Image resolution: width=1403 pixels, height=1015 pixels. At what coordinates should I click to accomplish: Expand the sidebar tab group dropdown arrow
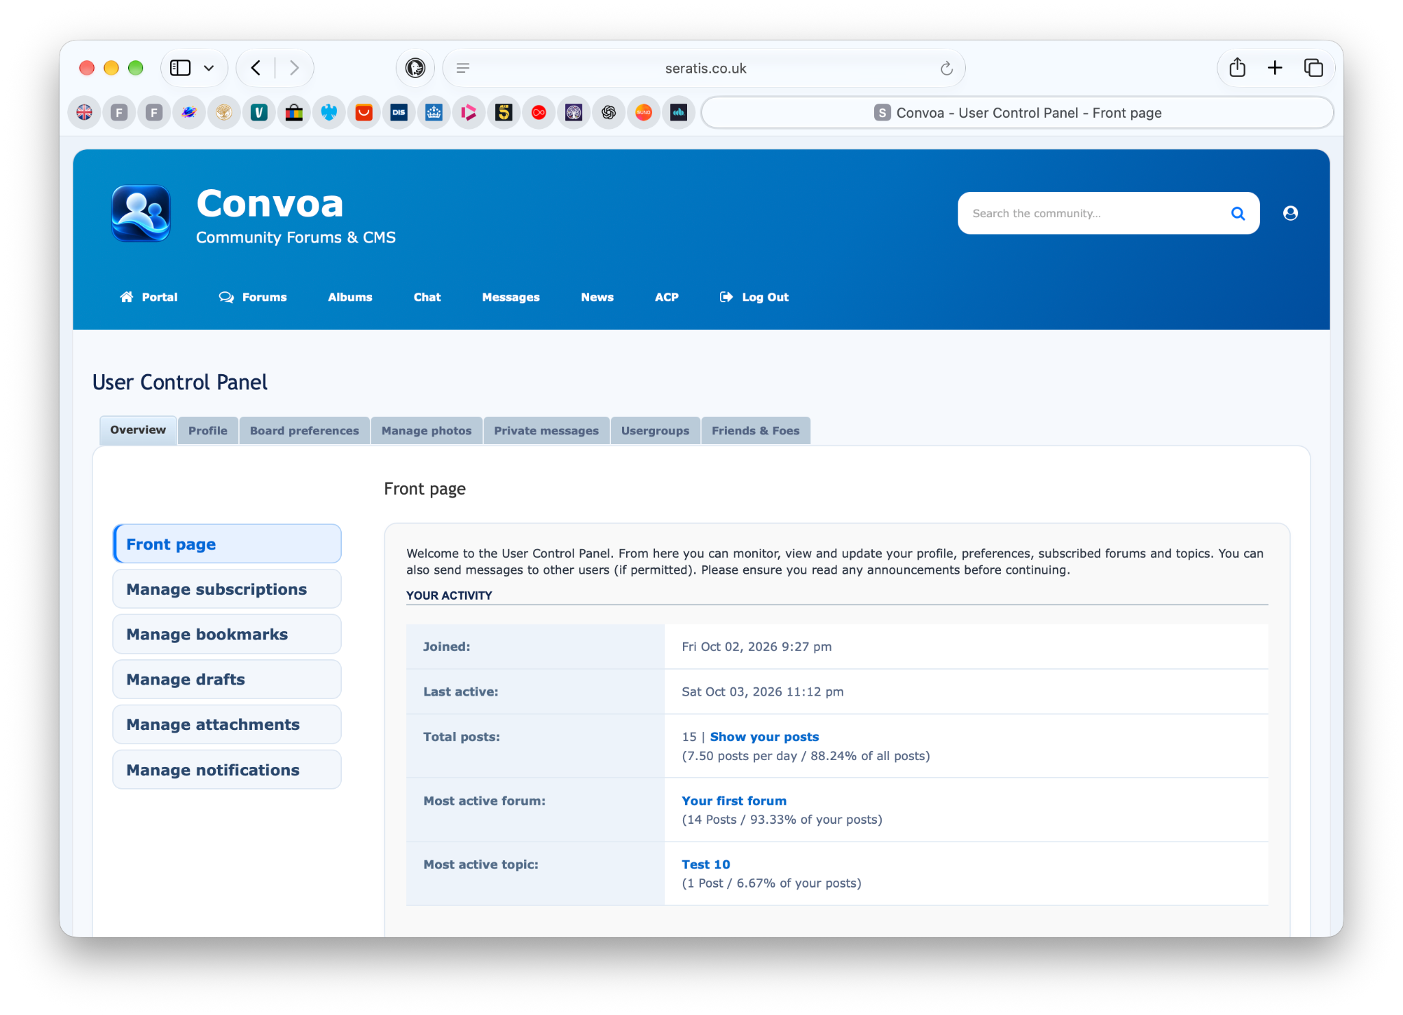[x=209, y=68]
